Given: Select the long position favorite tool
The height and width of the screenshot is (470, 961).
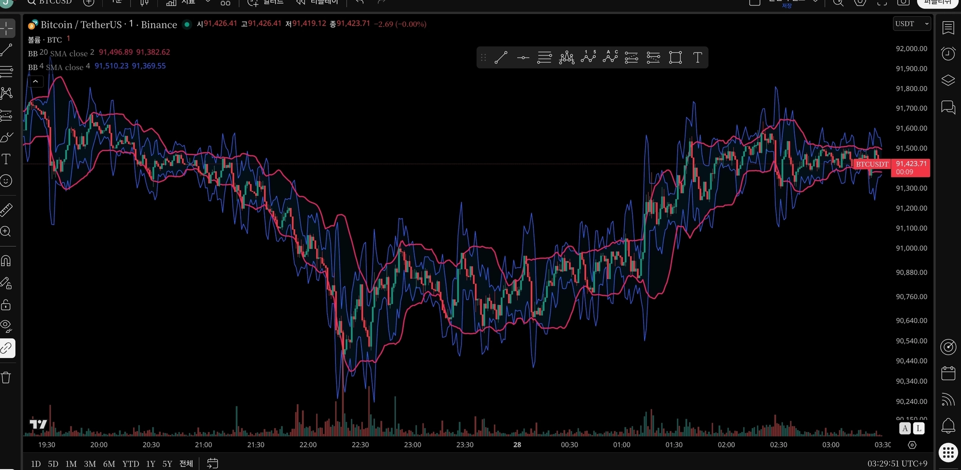Looking at the screenshot, I should click(632, 57).
